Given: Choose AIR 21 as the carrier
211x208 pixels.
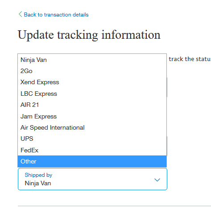Looking at the screenshot, I should tap(92, 105).
